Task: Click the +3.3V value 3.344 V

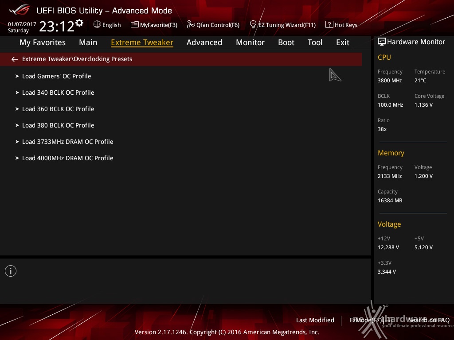Action: 387,272
